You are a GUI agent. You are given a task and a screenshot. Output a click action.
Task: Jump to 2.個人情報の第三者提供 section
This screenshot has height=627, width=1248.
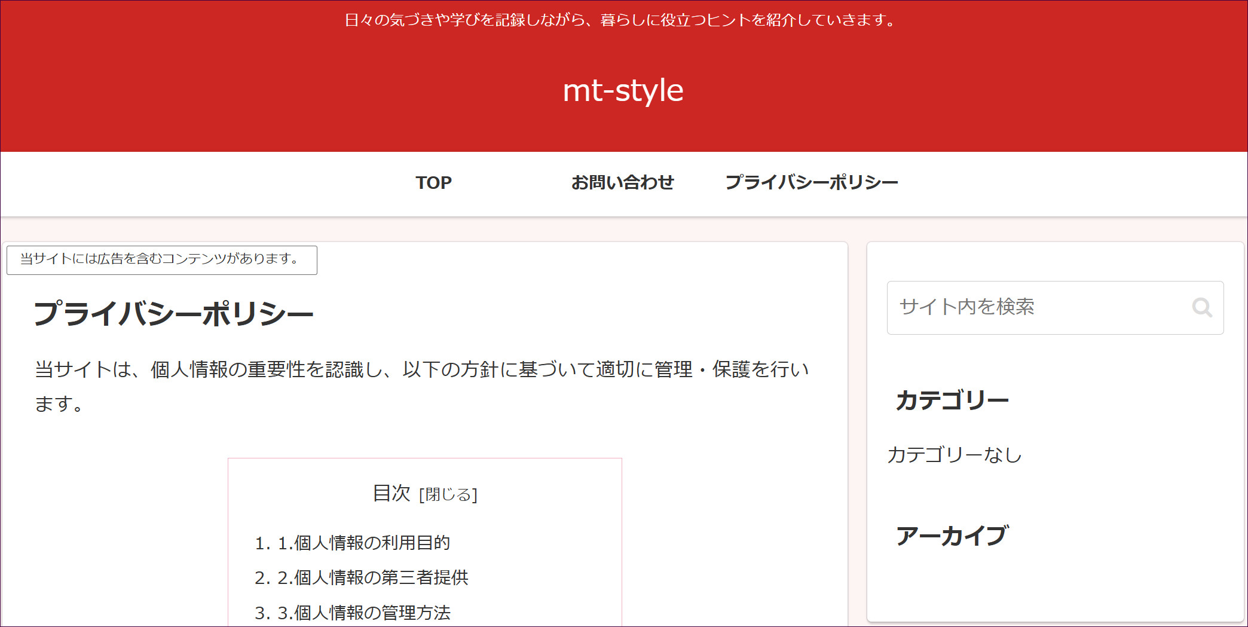pyautogui.click(x=373, y=577)
